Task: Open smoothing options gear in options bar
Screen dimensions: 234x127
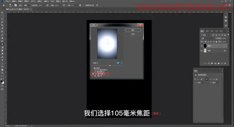Action: [x=80, y=5]
